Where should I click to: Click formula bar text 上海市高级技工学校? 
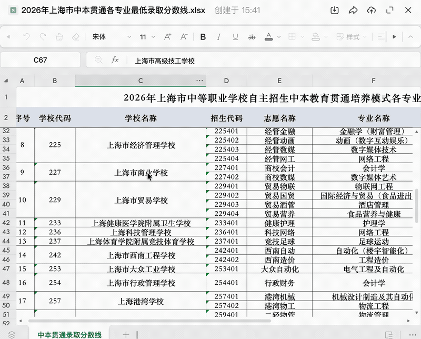coord(165,61)
